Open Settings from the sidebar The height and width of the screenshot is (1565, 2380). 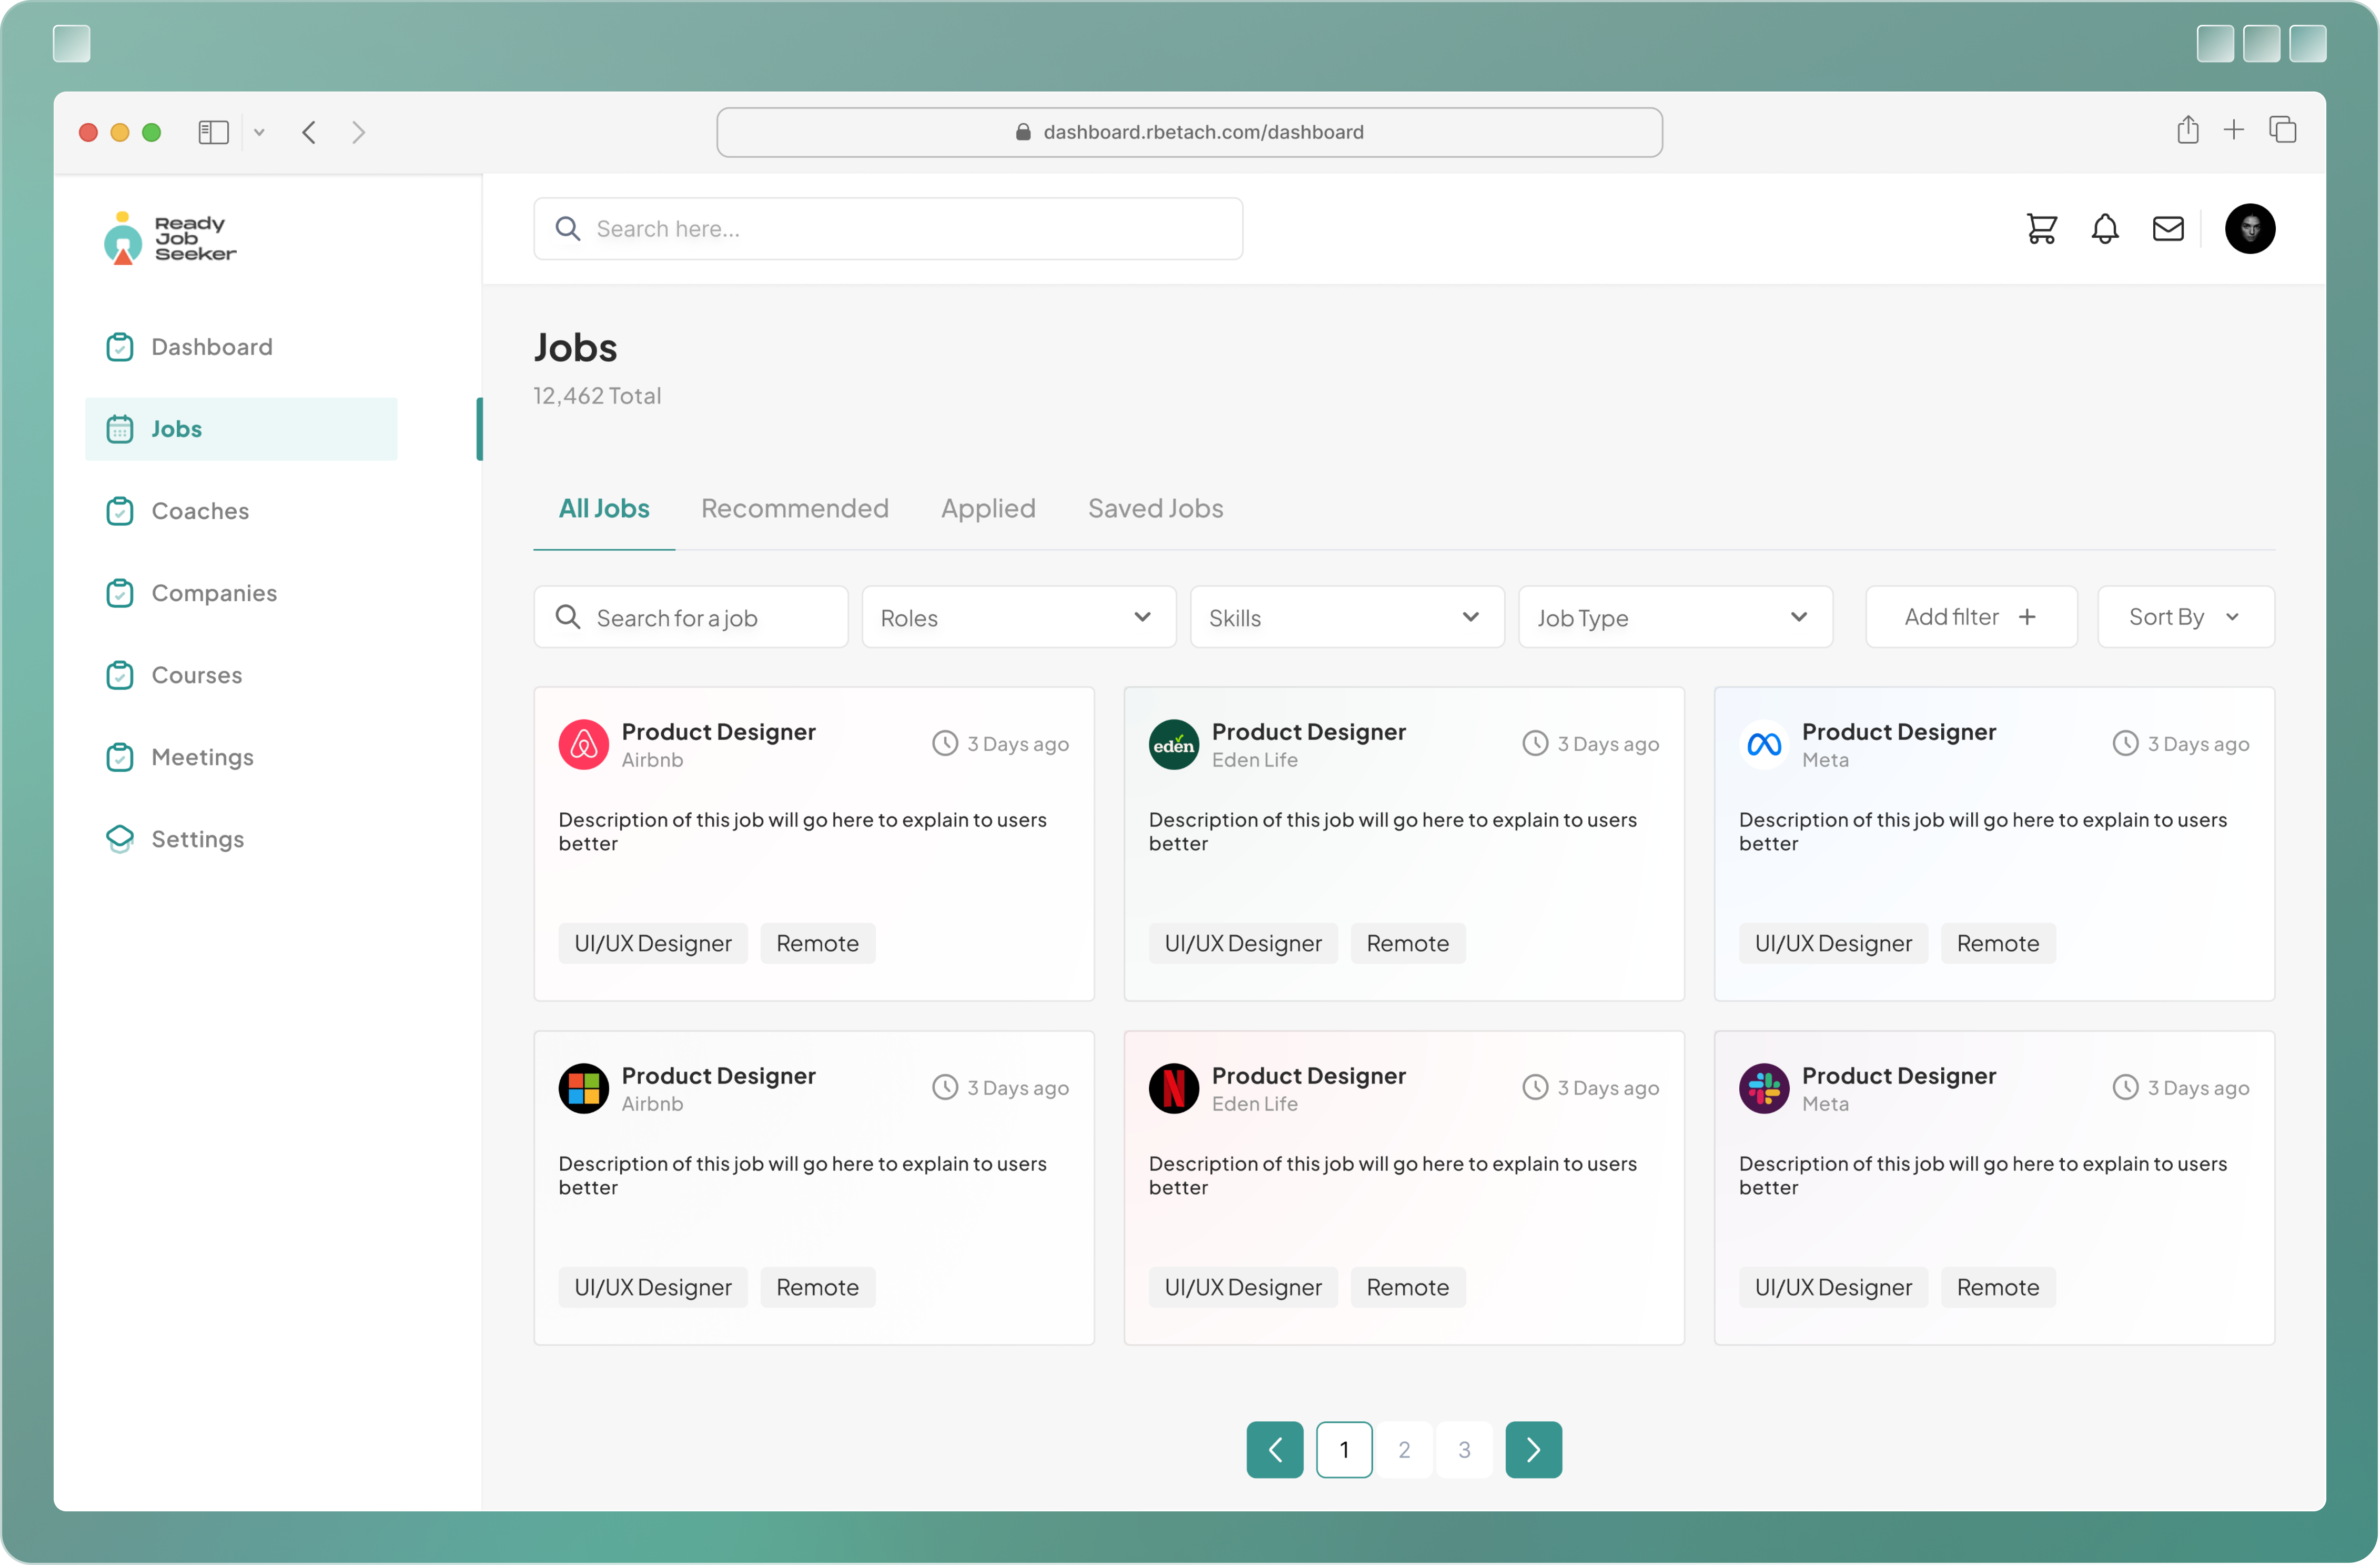(x=197, y=838)
